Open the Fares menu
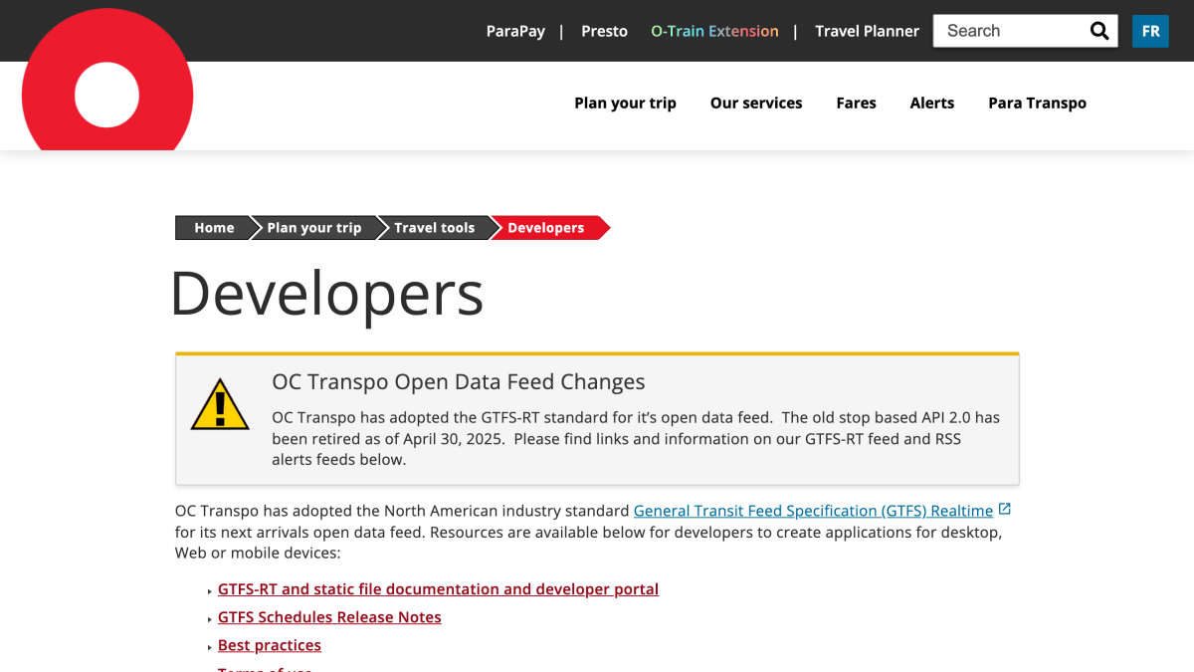The height and width of the screenshot is (672, 1194). tap(856, 103)
